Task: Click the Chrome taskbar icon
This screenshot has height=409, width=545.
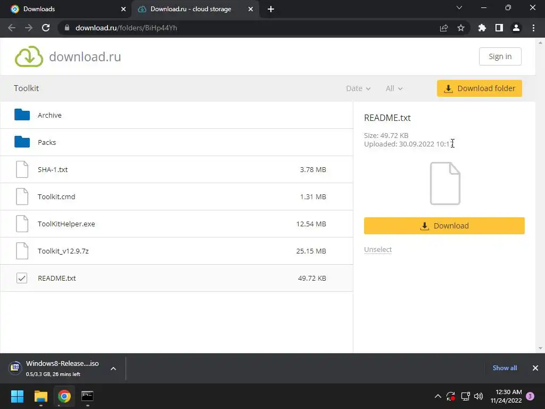Action: [x=64, y=396]
